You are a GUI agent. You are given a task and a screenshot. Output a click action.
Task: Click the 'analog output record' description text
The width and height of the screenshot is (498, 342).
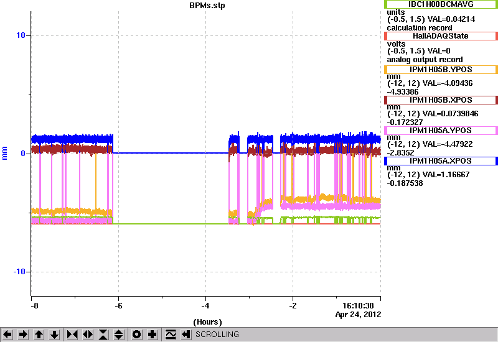coord(425,60)
